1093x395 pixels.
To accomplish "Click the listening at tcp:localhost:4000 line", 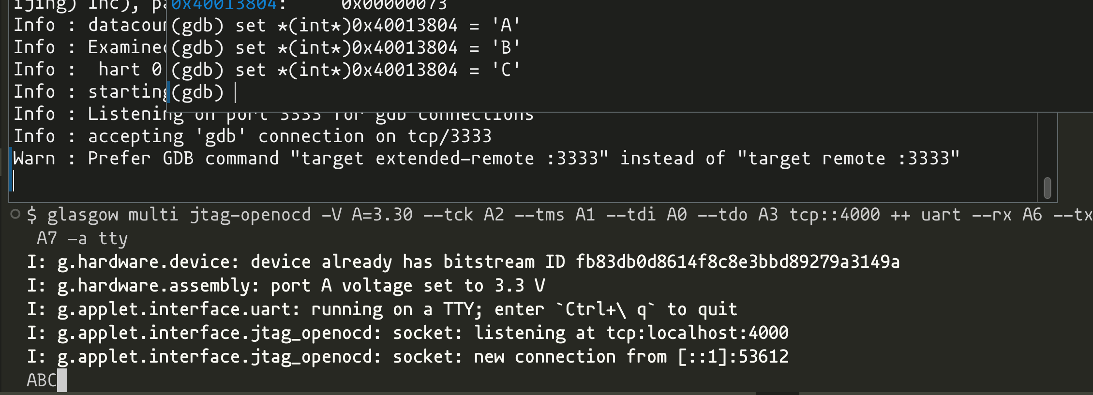I will click(x=408, y=333).
